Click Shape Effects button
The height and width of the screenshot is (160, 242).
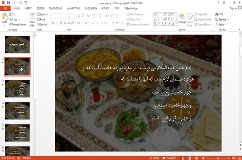pos(203,24)
